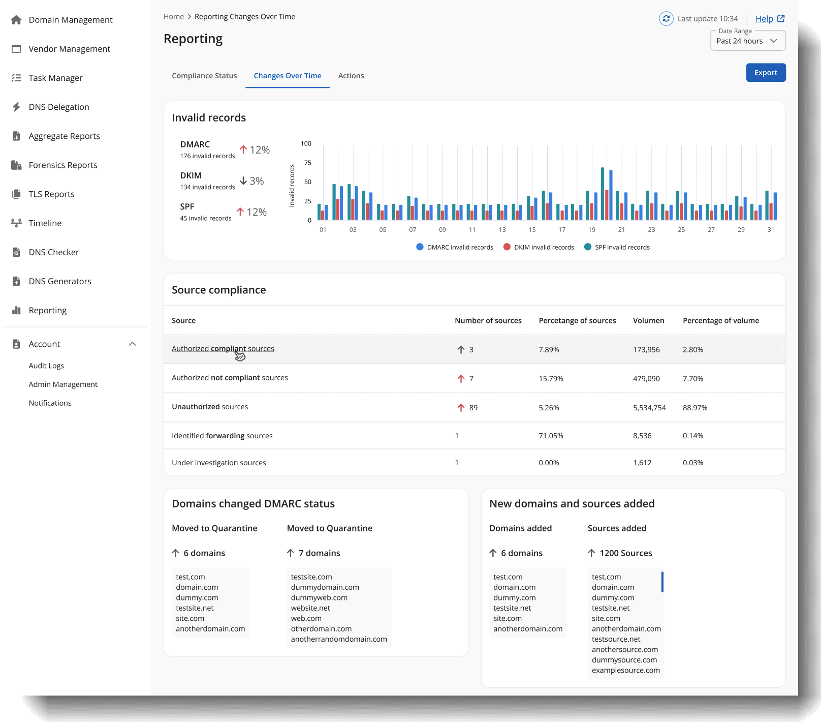Image resolution: width=821 pixels, height=722 pixels.
Task: Click the down arrow next to DKIM 3%
Action: [243, 180]
